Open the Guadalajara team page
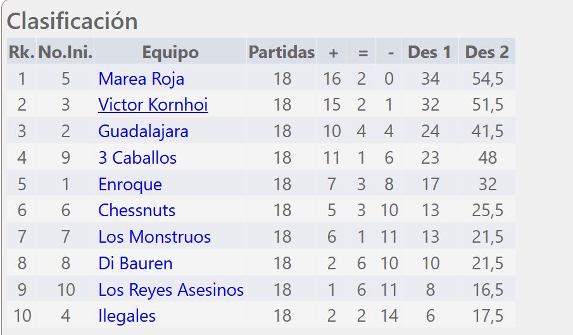The image size is (573, 335). (x=143, y=131)
